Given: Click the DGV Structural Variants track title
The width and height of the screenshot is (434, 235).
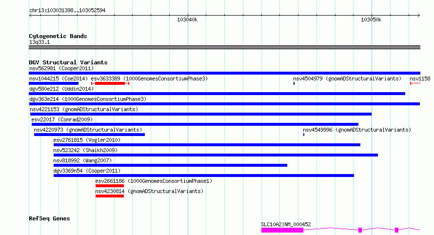Looking at the screenshot, I should point(68,62).
